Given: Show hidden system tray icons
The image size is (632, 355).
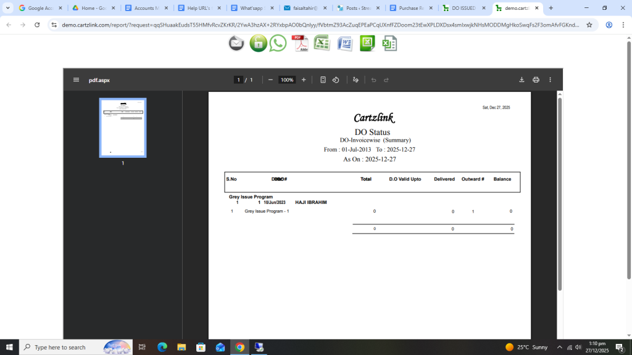Looking at the screenshot, I should (x=559, y=348).
